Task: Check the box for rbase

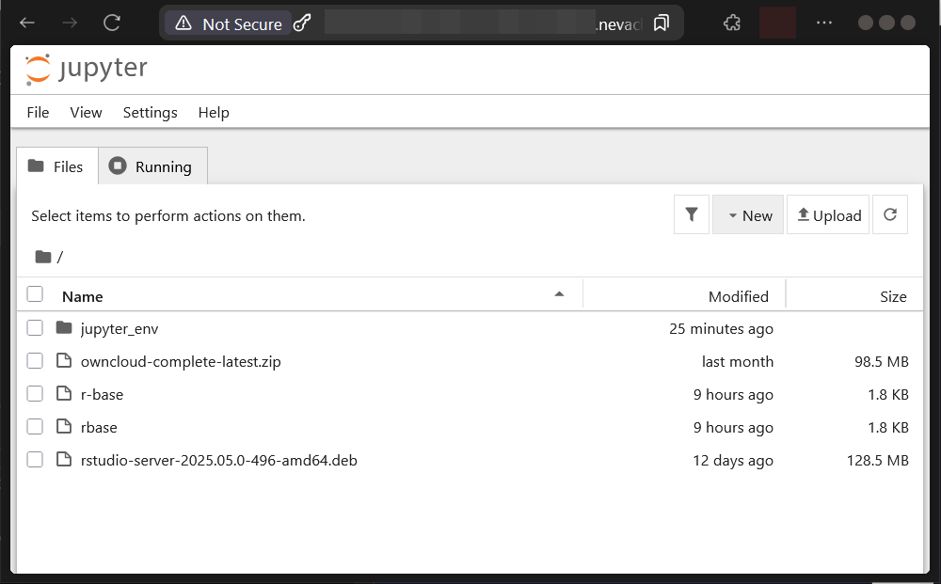Action: (x=35, y=427)
